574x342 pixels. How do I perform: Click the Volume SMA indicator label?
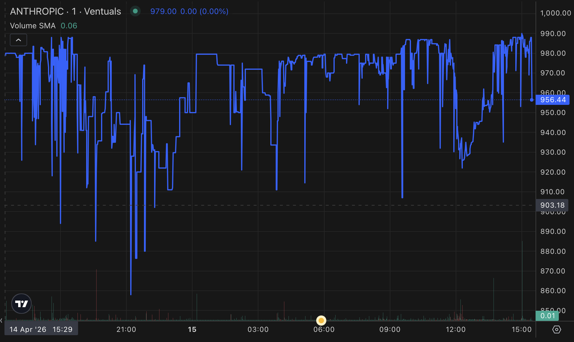(33, 26)
